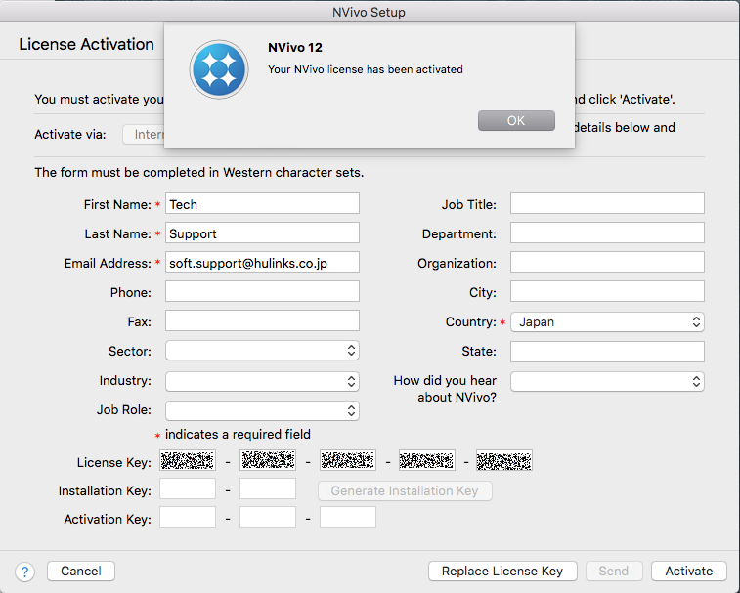Open the Activate via dropdown
Image resolution: width=740 pixels, height=593 pixels.
pyautogui.click(x=144, y=135)
